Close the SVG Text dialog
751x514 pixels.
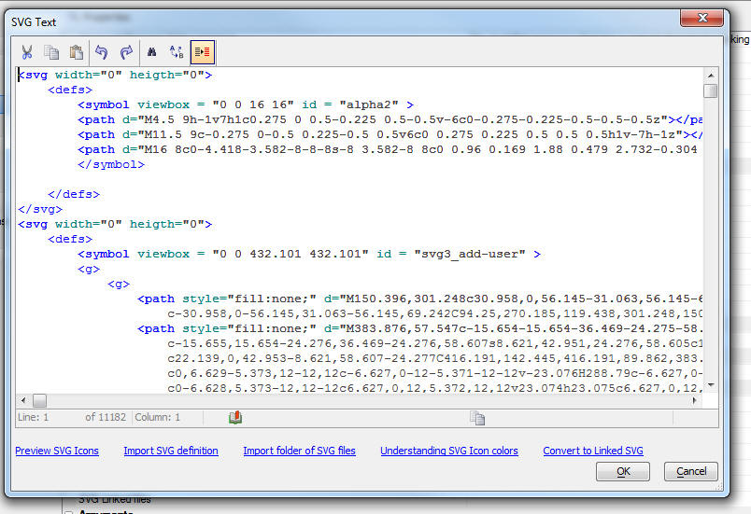[702, 18]
